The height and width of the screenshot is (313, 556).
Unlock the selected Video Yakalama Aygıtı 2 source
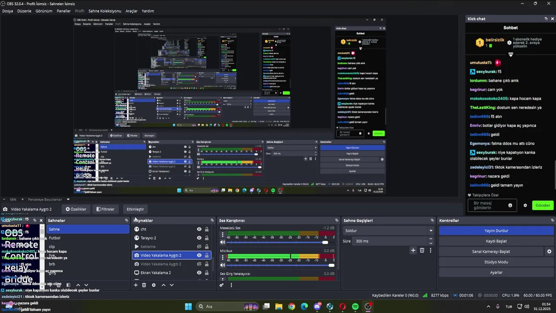(207, 255)
